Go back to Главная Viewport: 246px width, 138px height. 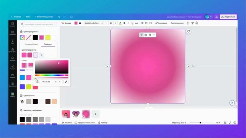coord(16,17)
